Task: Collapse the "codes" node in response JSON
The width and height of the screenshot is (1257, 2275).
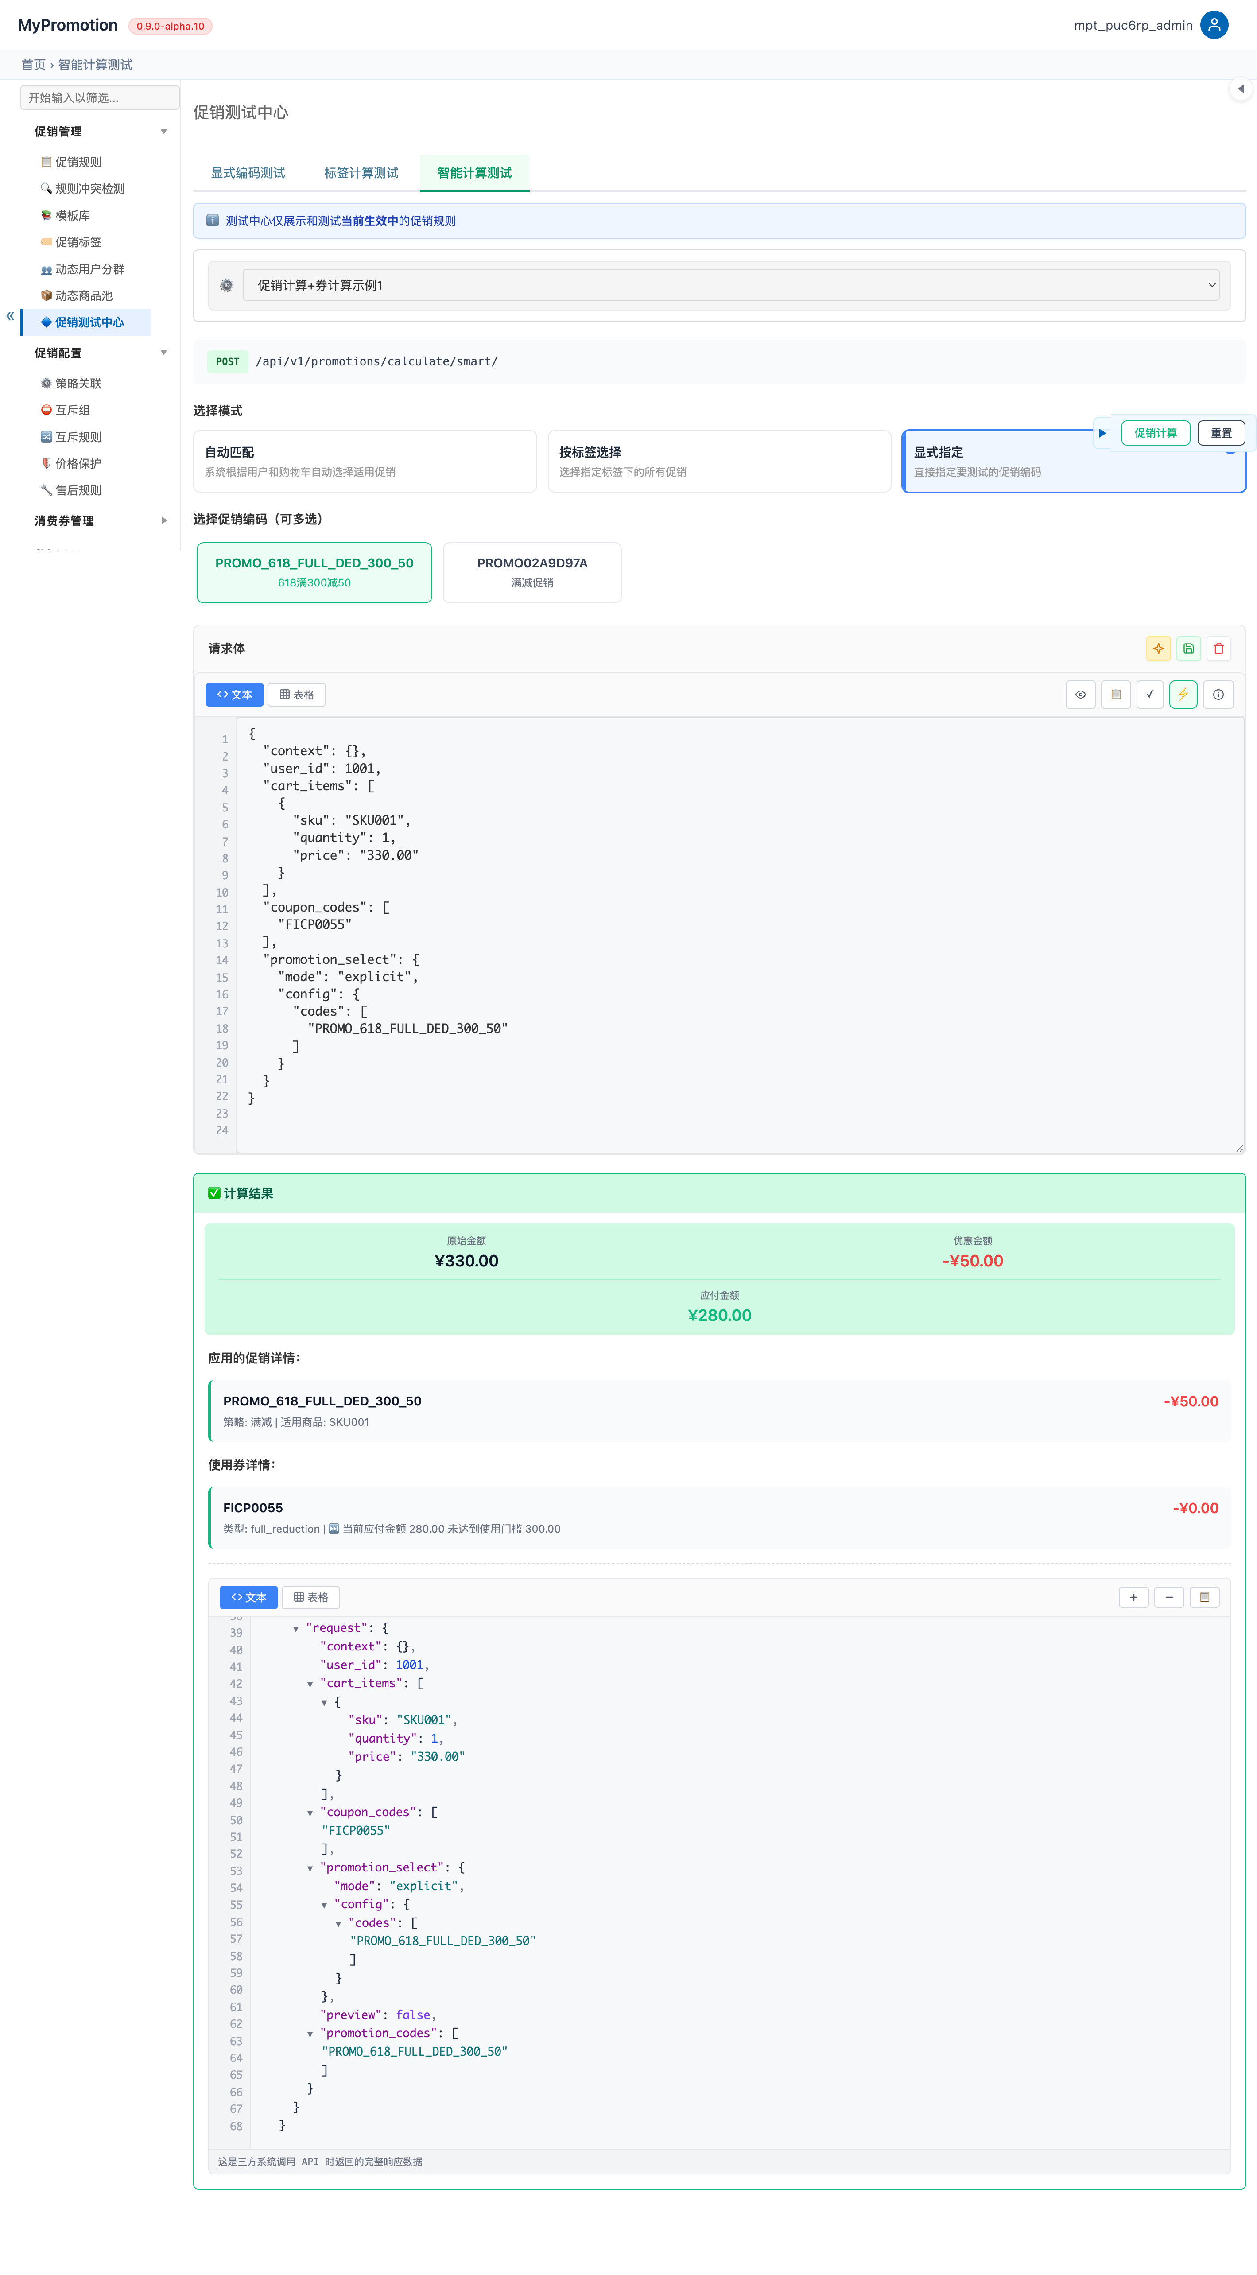Action: coord(338,1923)
